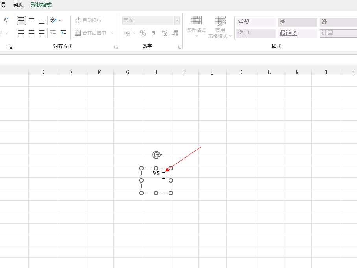Open 条件格式 dropdown menu
Viewport: 357px width, 268px height.
pyautogui.click(x=196, y=27)
